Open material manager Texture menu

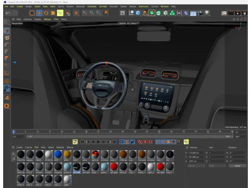tap(70, 147)
